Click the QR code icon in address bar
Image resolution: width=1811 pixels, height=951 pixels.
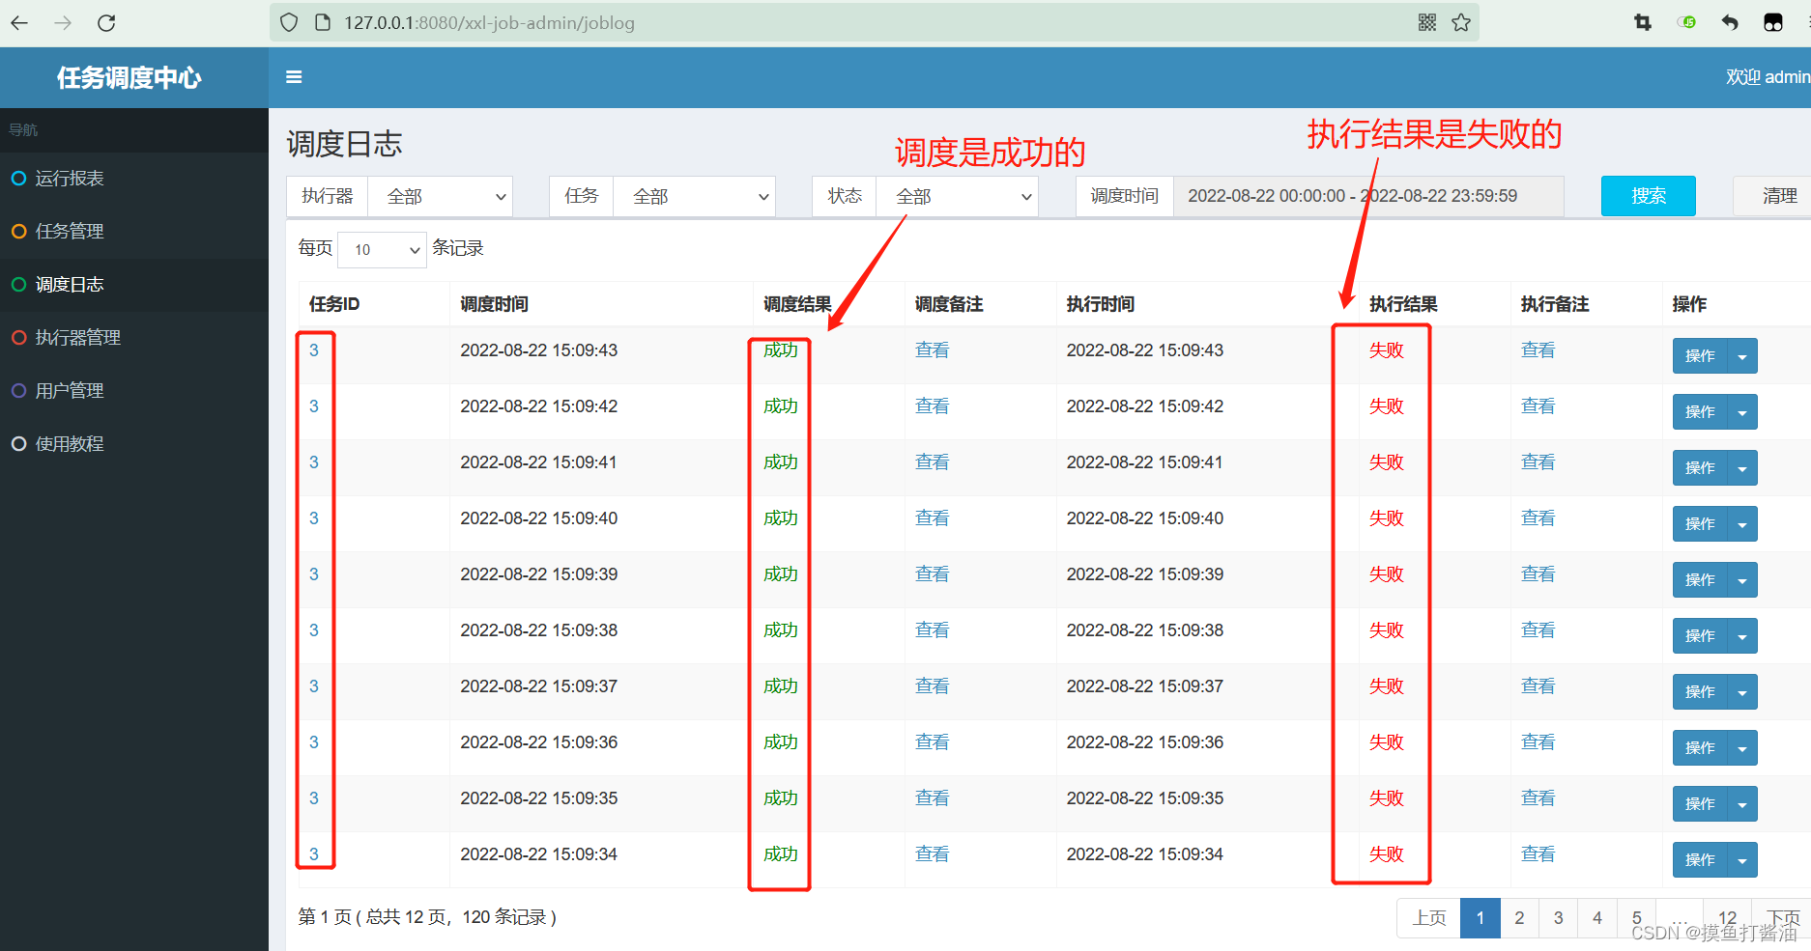(x=1427, y=22)
